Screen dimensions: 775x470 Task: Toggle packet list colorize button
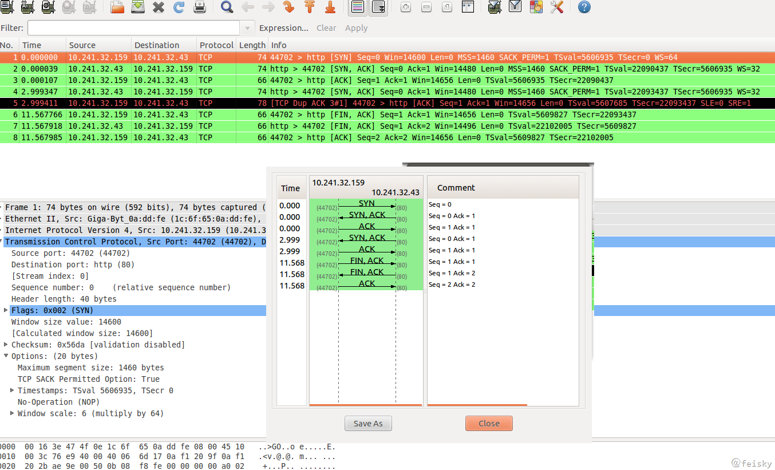click(357, 7)
